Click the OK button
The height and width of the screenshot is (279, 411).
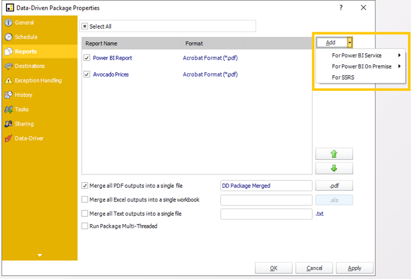coord(274,268)
